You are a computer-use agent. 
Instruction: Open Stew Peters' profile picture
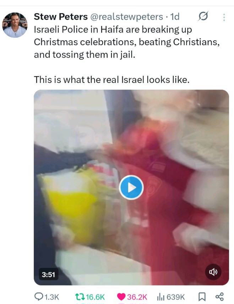click(x=15, y=25)
